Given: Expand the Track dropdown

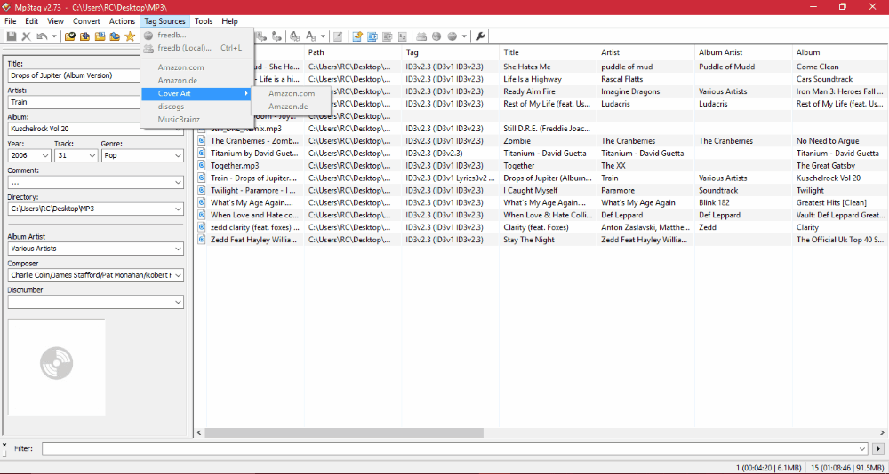Looking at the screenshot, I should pyautogui.click(x=92, y=155).
